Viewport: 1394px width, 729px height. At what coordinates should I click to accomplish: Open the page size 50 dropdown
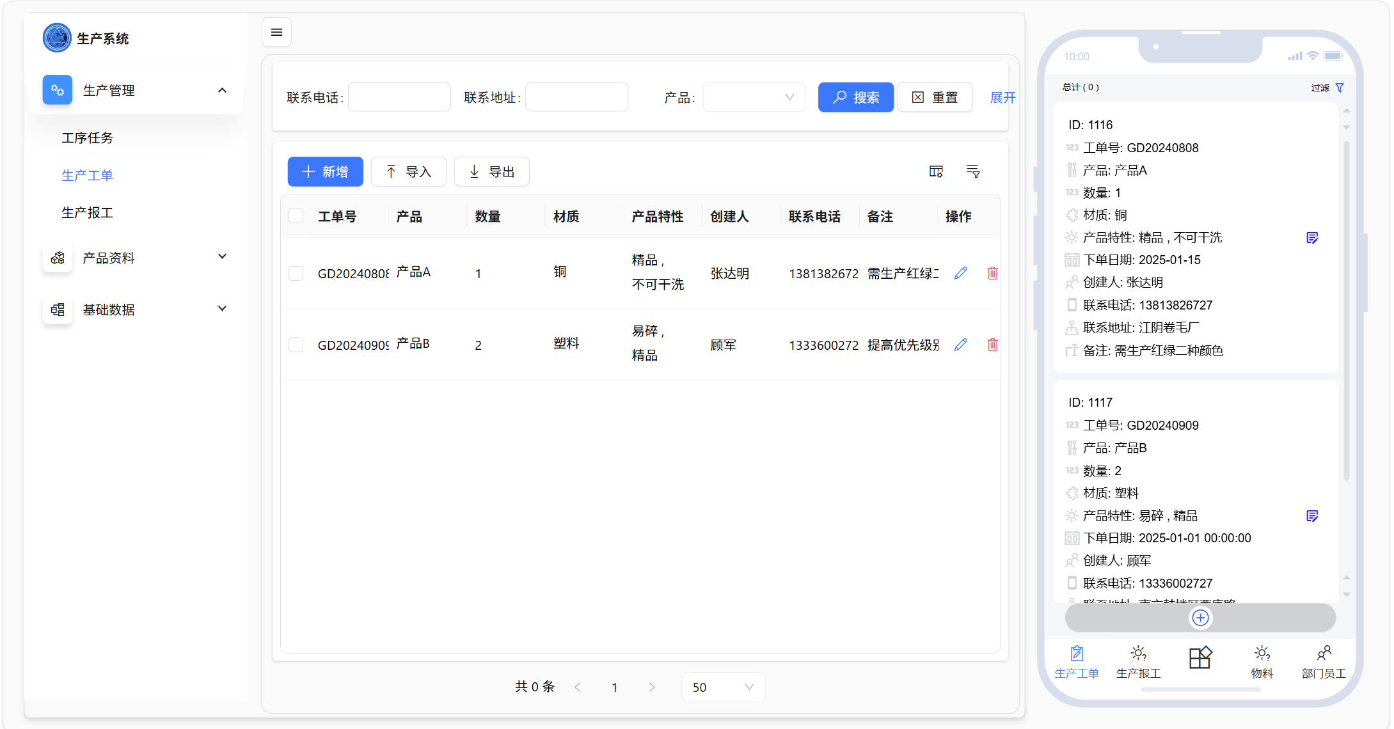click(723, 687)
